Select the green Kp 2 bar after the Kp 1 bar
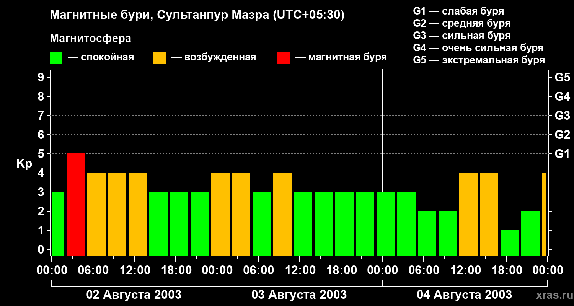Viewport: 574px width, 306px height. coord(530,233)
